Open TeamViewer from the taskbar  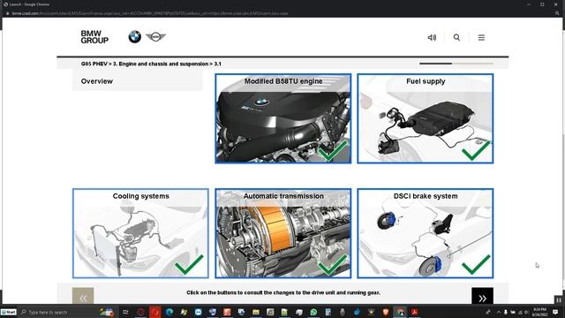[198, 312]
